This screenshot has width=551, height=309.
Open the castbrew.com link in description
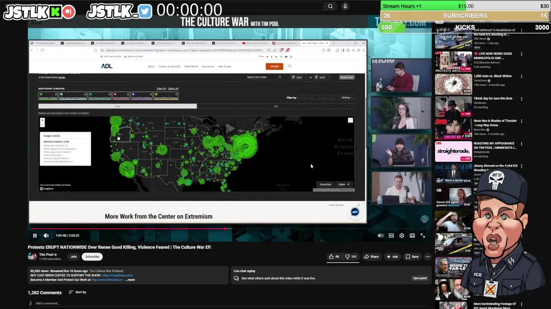118,276
